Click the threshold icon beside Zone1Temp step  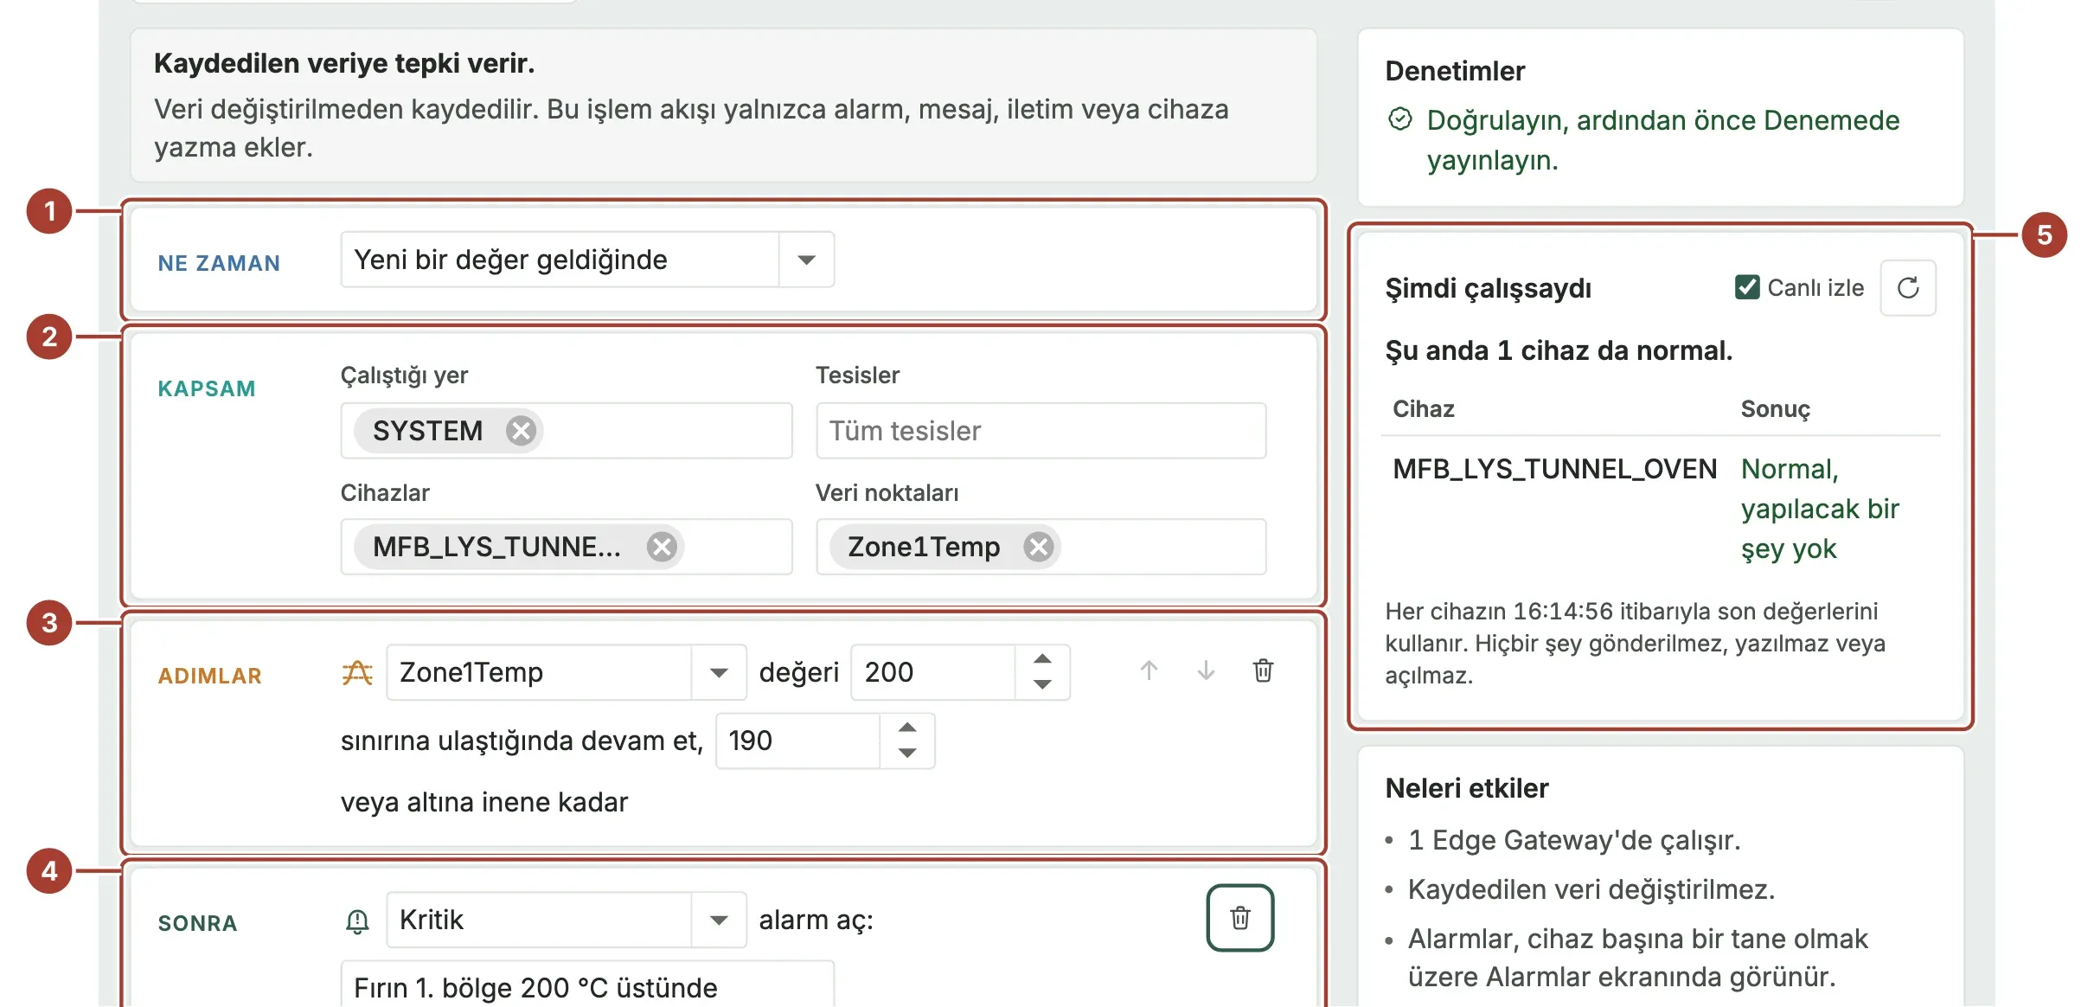pos(357,672)
